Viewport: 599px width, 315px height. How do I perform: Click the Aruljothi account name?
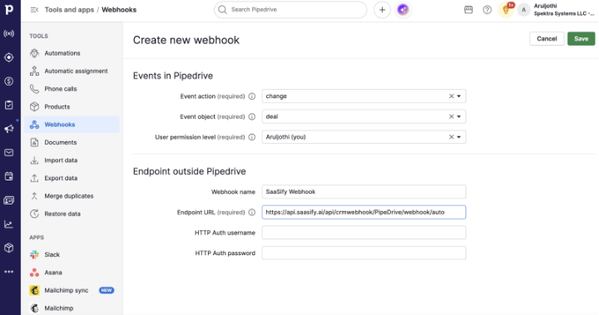coord(545,6)
